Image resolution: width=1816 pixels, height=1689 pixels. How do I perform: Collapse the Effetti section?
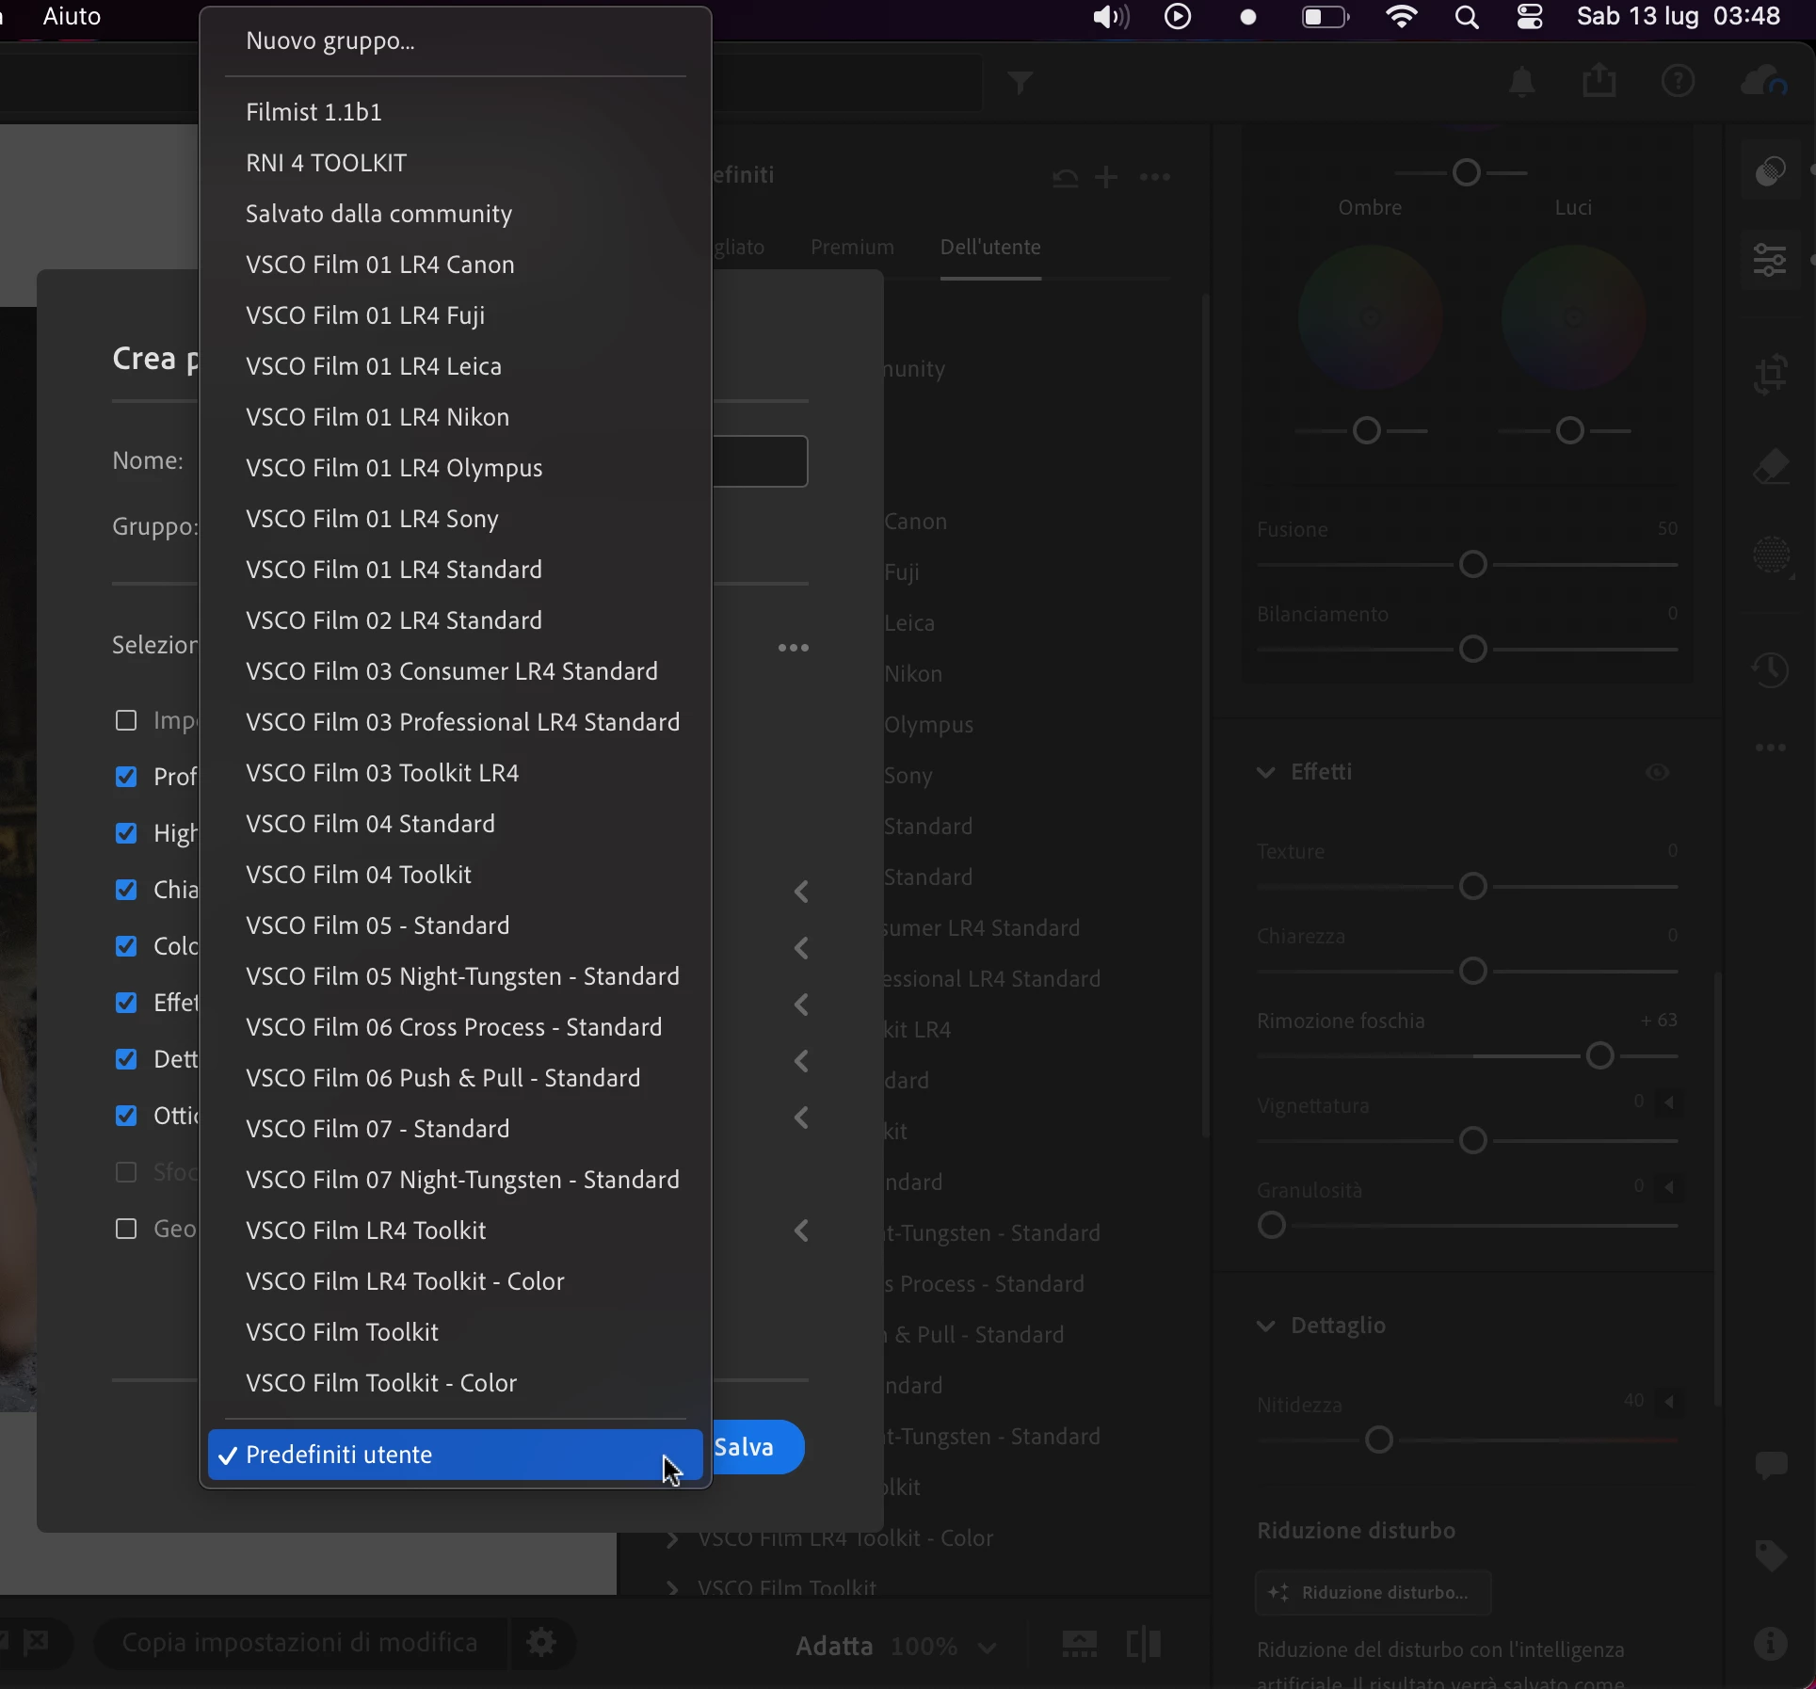[1266, 772]
